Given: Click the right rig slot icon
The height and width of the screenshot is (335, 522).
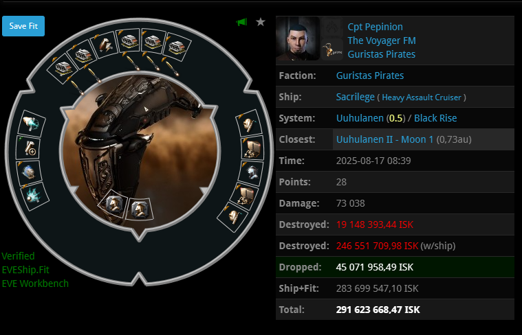Looking at the screenshot, I should point(140,209).
